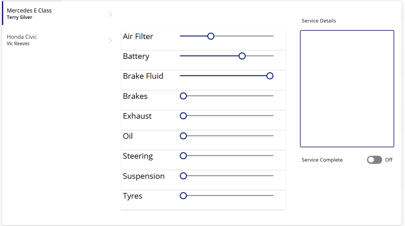Select the Honda Civic list item
The width and height of the screenshot is (405, 226).
coord(55,40)
